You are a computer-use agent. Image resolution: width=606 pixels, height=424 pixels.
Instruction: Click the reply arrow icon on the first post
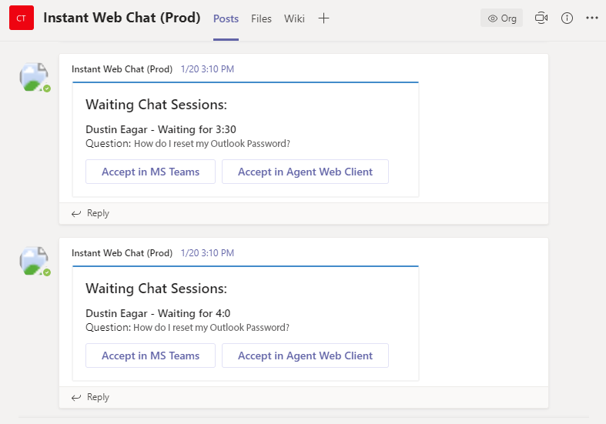(x=76, y=214)
